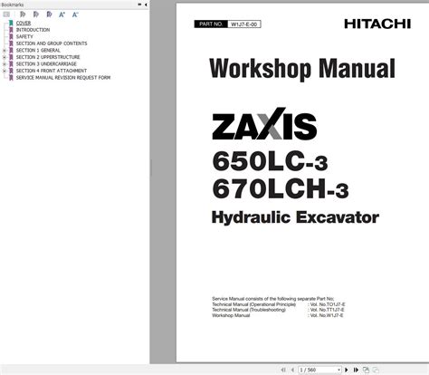Click the Vol. No.TO1J7-E text

(328, 304)
